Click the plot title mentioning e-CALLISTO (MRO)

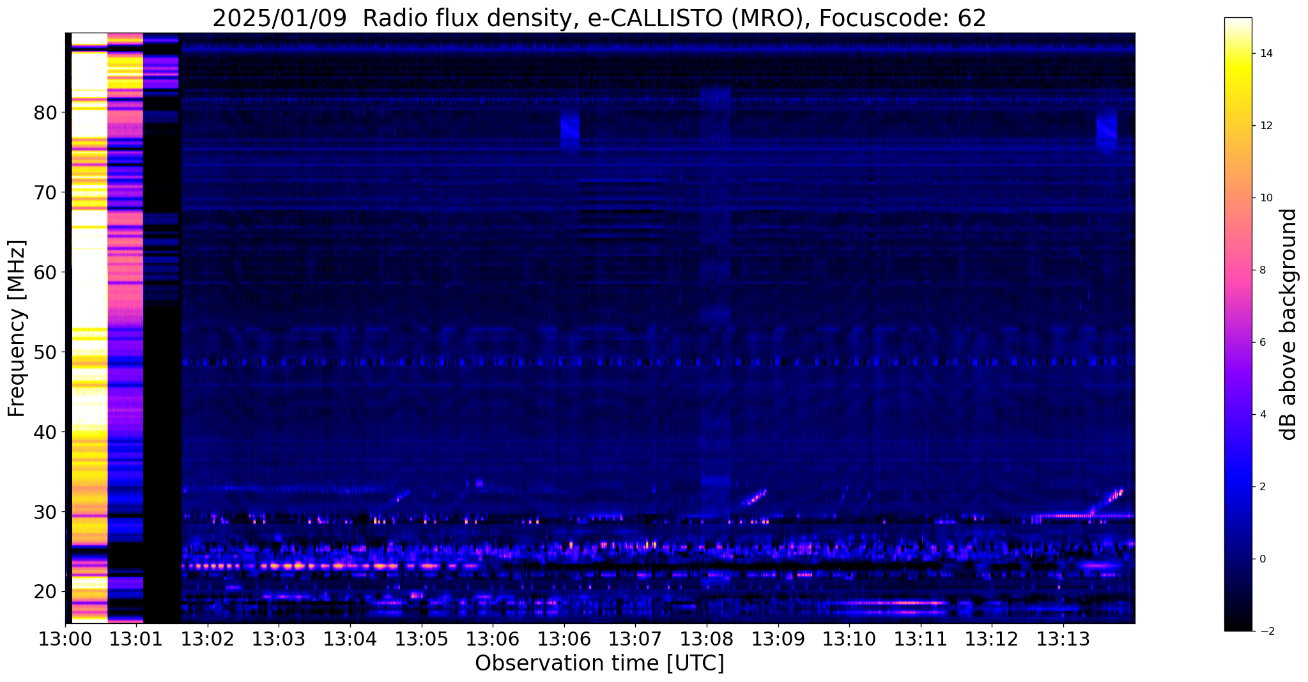[599, 18]
